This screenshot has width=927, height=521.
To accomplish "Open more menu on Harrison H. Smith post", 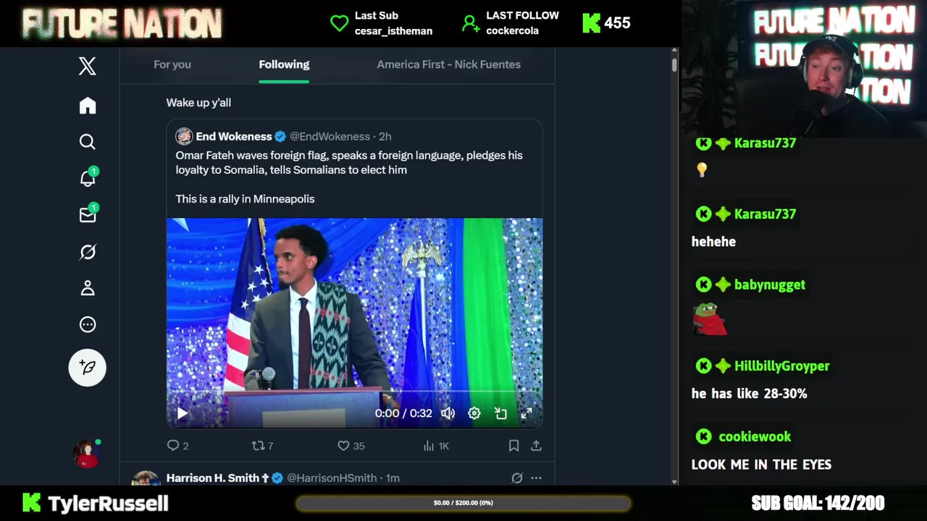I will pyautogui.click(x=536, y=478).
